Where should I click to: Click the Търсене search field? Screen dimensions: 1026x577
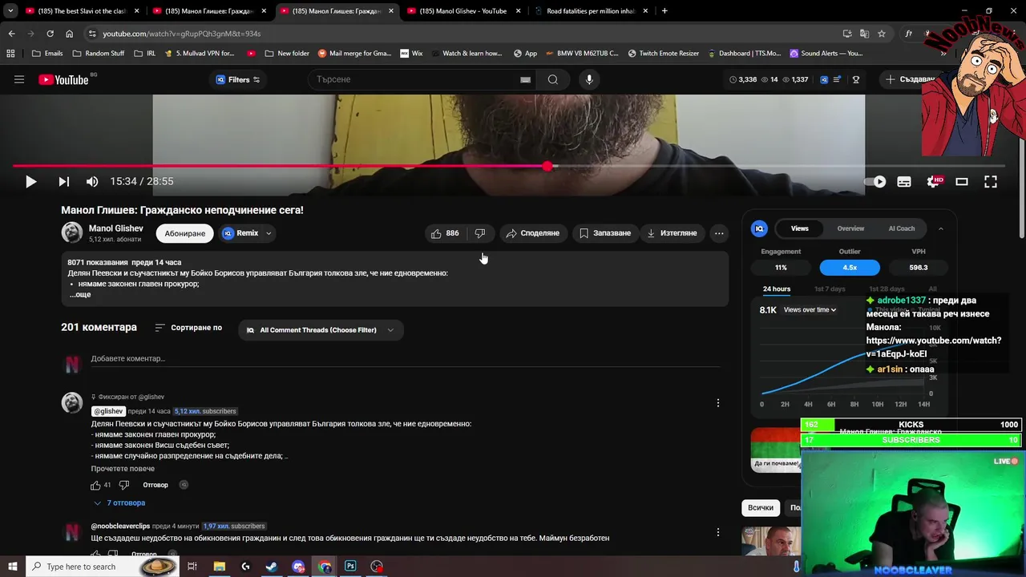[413, 79]
